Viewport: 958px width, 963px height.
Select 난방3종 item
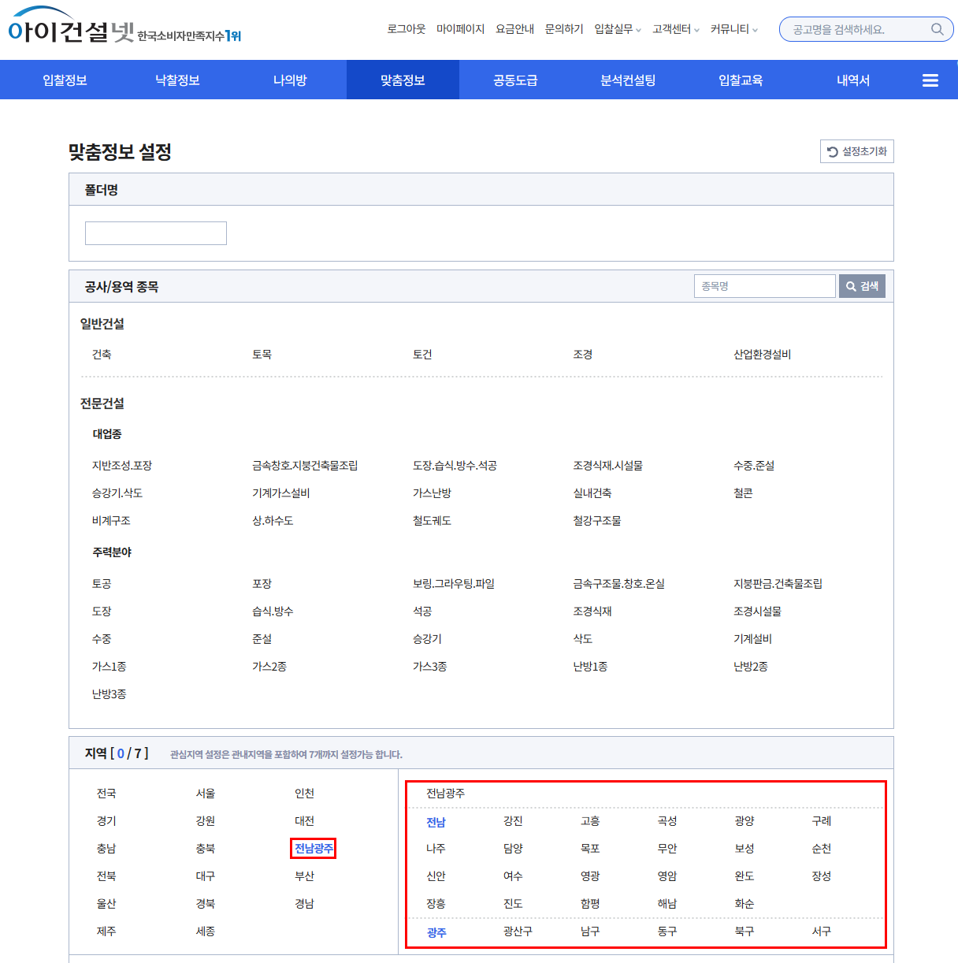coord(109,694)
